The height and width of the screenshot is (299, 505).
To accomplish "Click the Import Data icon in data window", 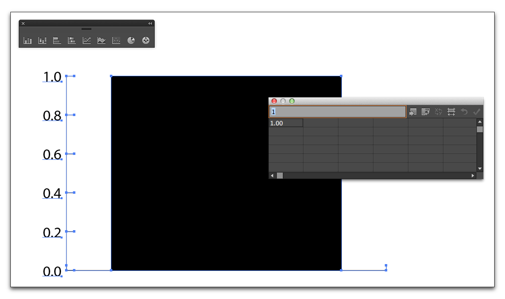I will pos(413,112).
